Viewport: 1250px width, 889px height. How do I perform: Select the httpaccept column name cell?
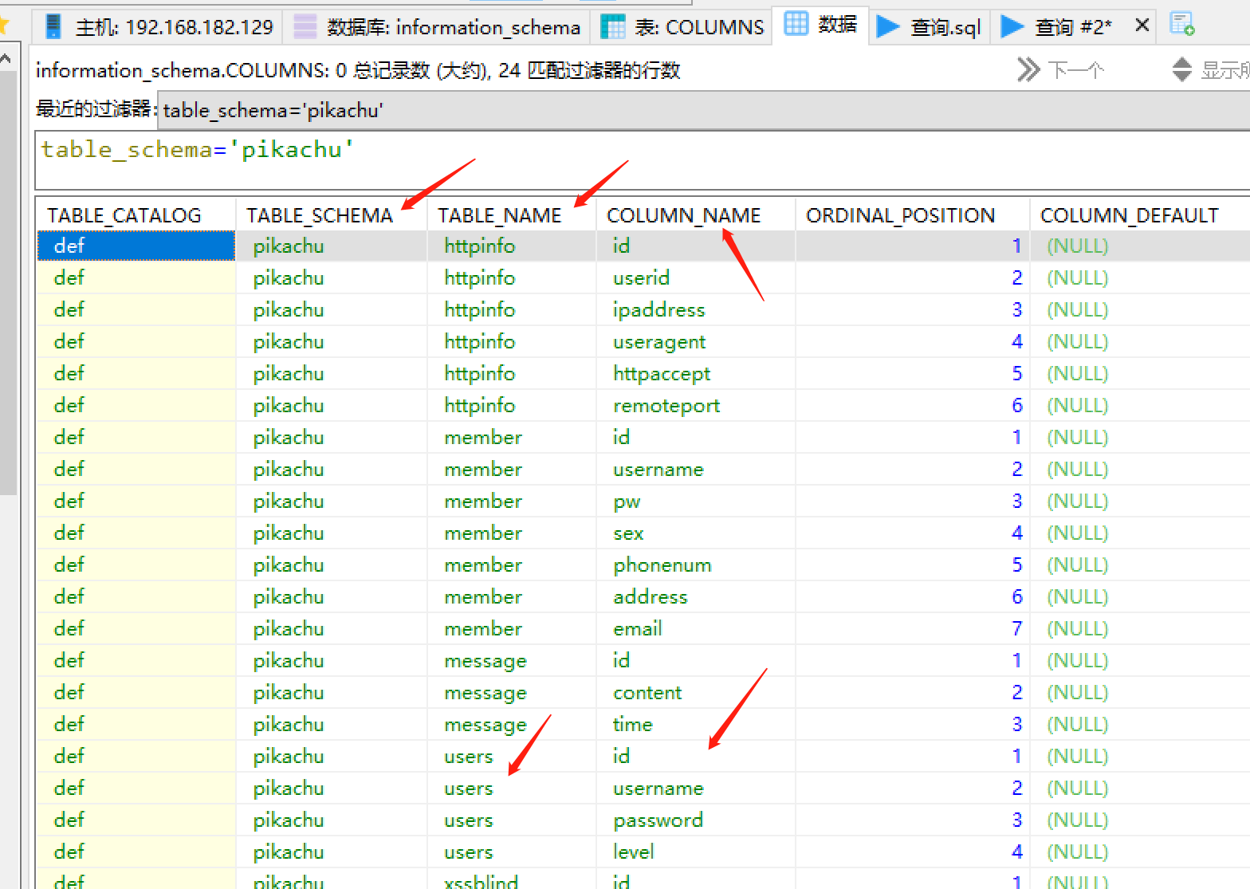click(695, 373)
